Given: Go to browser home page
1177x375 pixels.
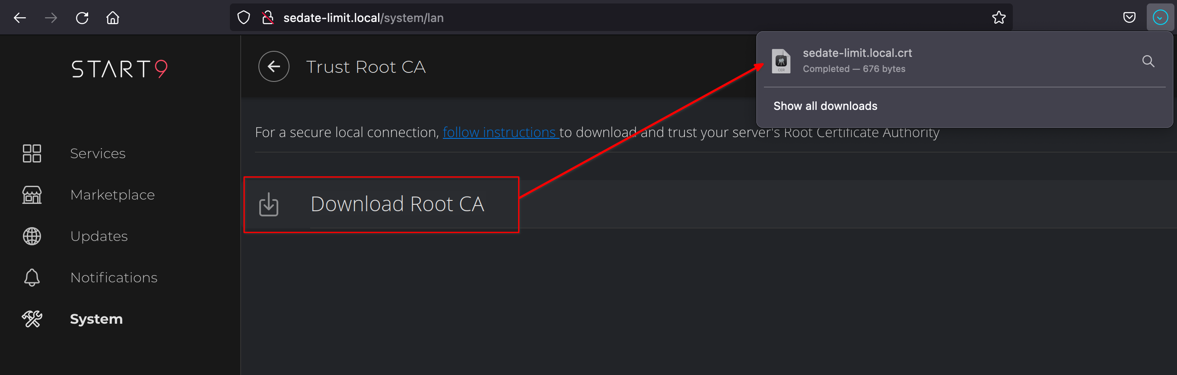Looking at the screenshot, I should 113,18.
